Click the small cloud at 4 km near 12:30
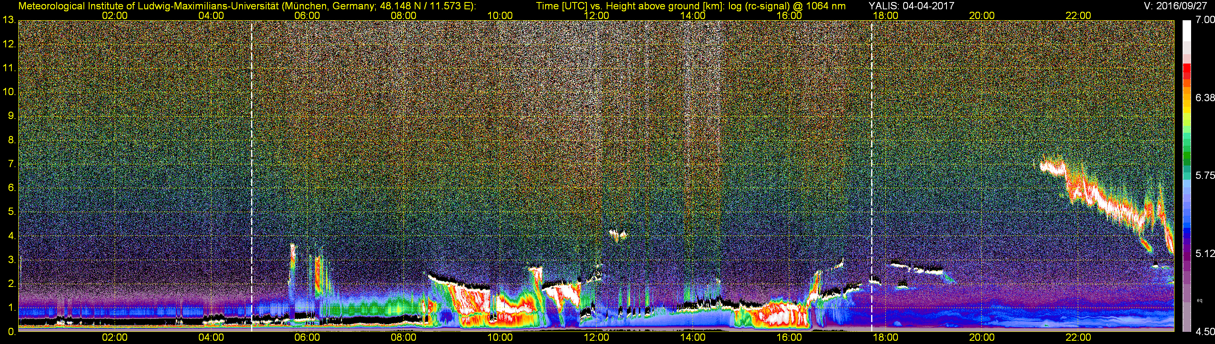 click(618, 235)
